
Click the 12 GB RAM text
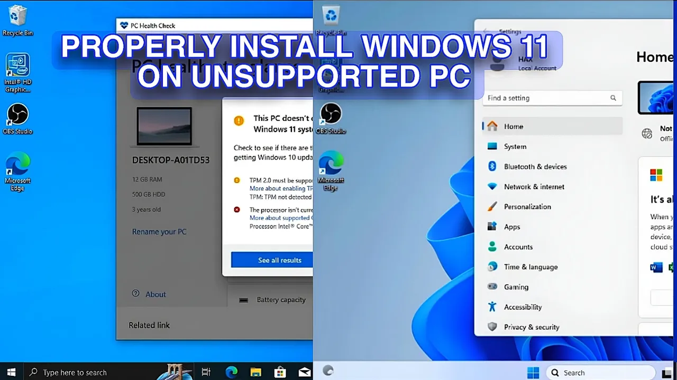(147, 179)
